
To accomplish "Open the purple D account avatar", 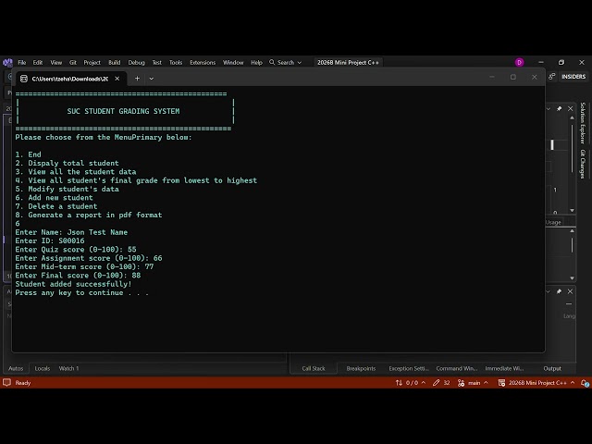I will [x=520, y=62].
